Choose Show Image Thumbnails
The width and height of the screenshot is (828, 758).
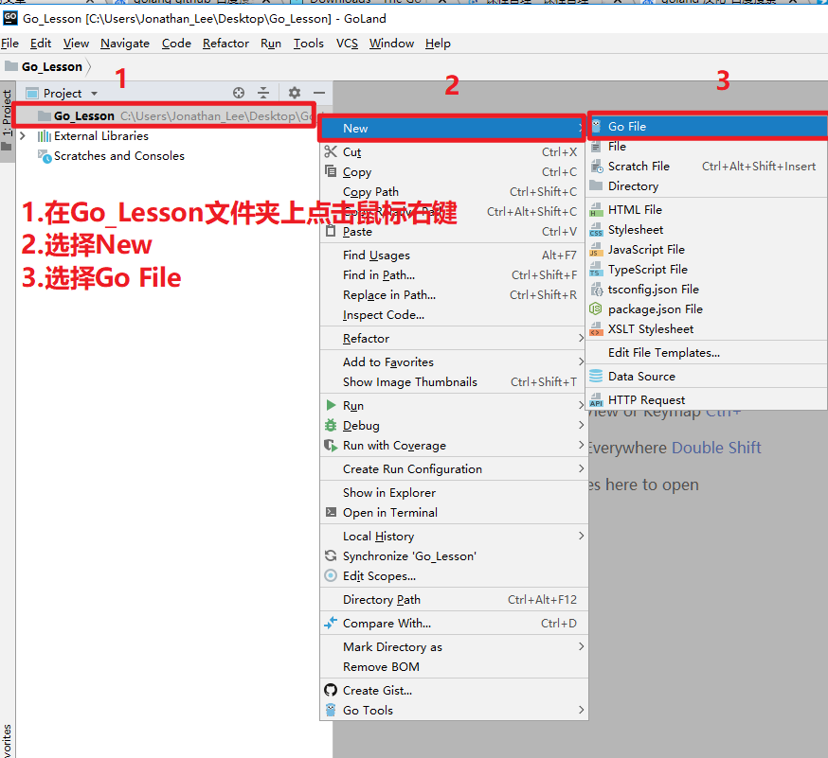[x=454, y=382]
